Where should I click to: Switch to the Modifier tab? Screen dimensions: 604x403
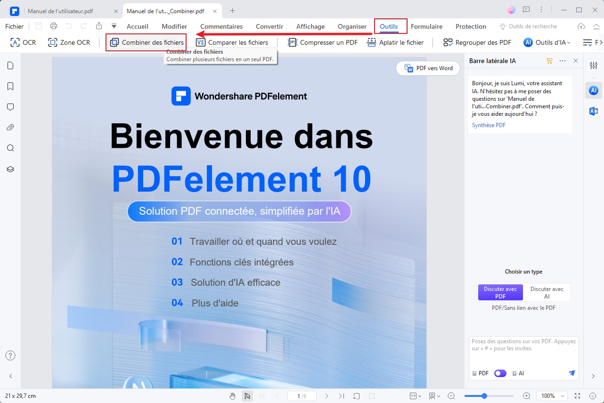click(174, 26)
